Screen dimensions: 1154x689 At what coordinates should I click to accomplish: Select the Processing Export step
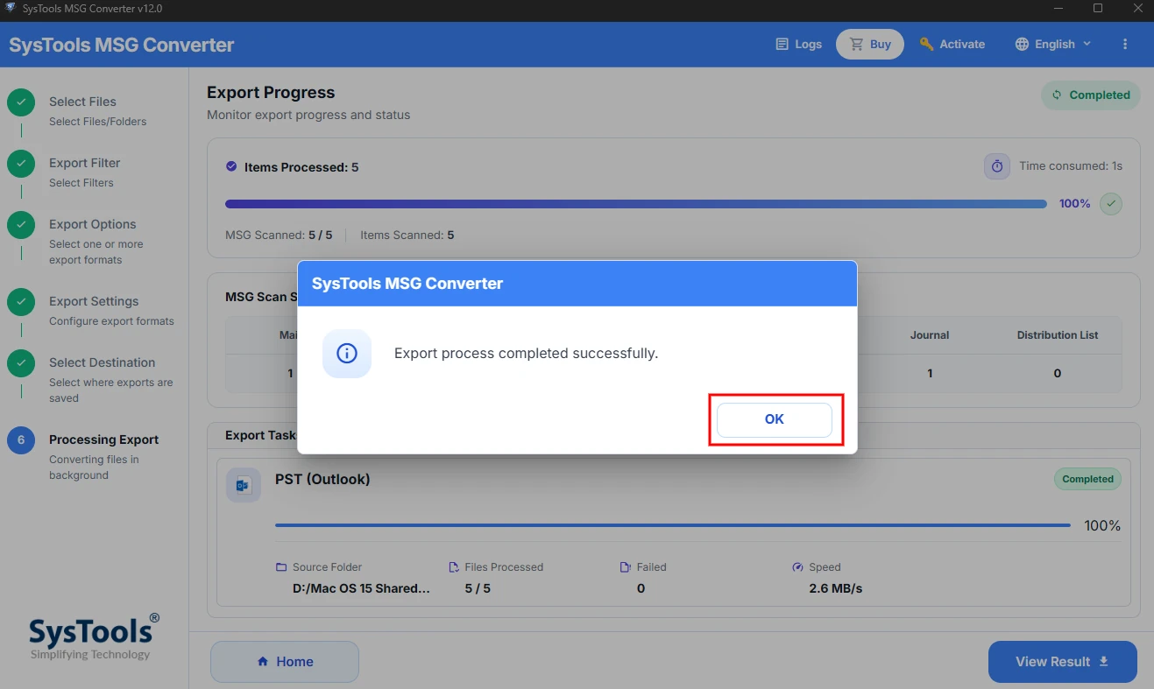(103, 456)
